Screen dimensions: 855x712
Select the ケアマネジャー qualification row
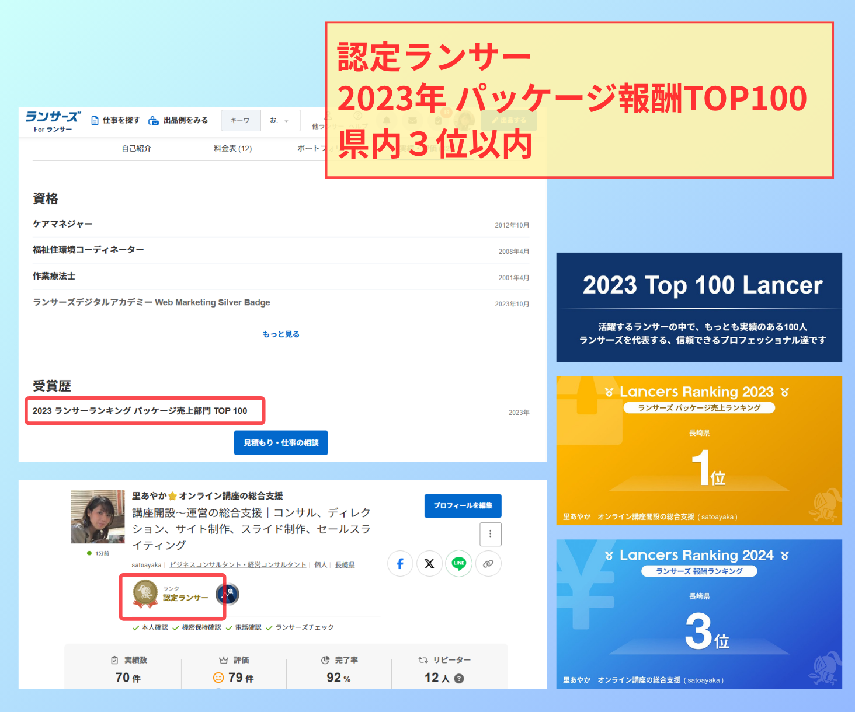click(281, 224)
